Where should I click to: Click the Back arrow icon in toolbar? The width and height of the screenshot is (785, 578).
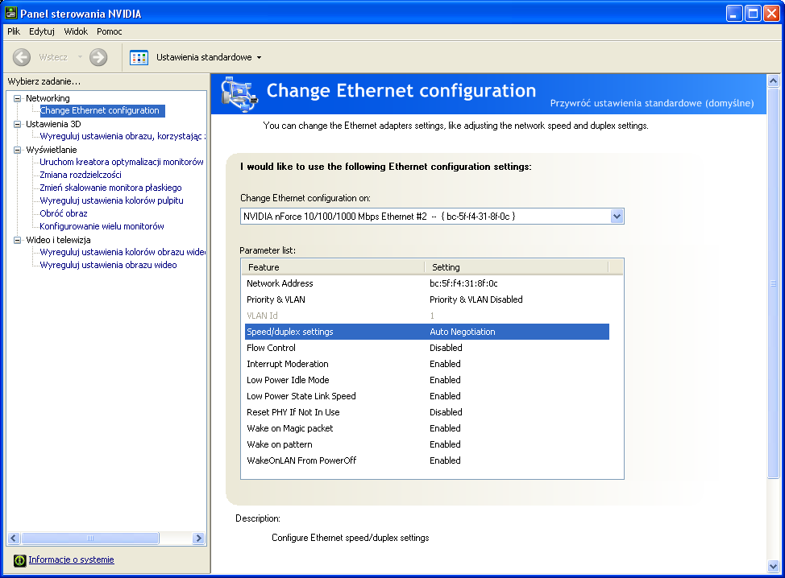pos(22,57)
